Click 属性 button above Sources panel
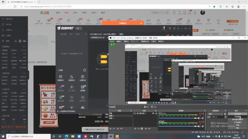Viewport: 248px width, 139px height. click(x=146, y=107)
